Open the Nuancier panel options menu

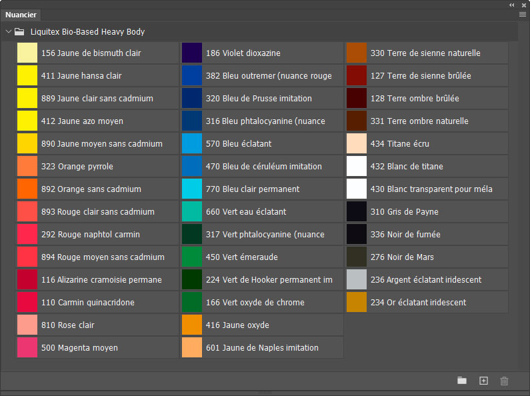pyautogui.click(x=523, y=14)
